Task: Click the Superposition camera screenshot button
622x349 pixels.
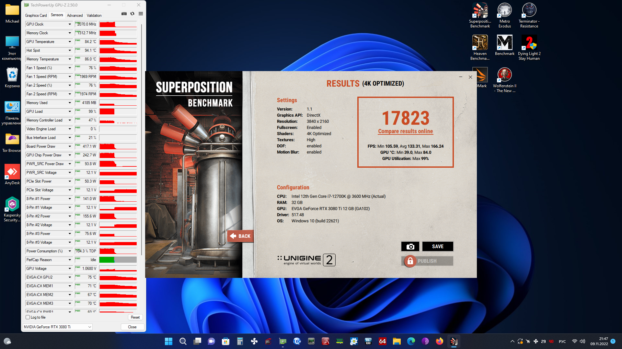Action: pyautogui.click(x=410, y=247)
